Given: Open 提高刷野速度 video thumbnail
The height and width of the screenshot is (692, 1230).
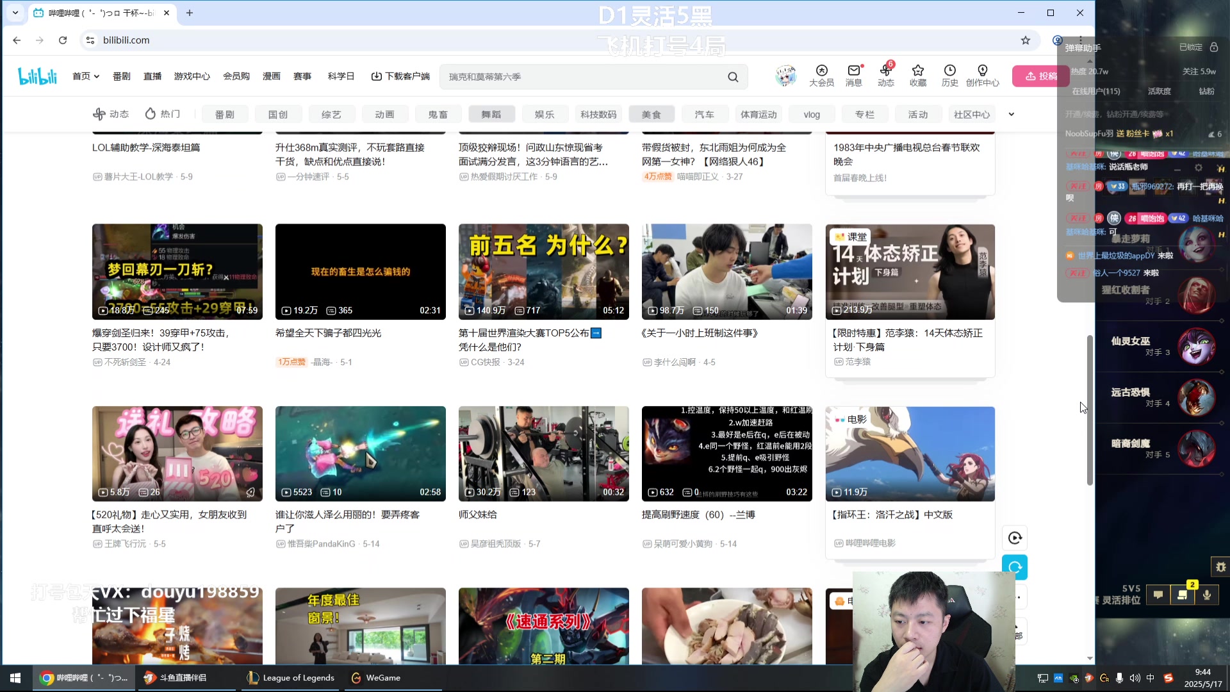Looking at the screenshot, I should (727, 454).
